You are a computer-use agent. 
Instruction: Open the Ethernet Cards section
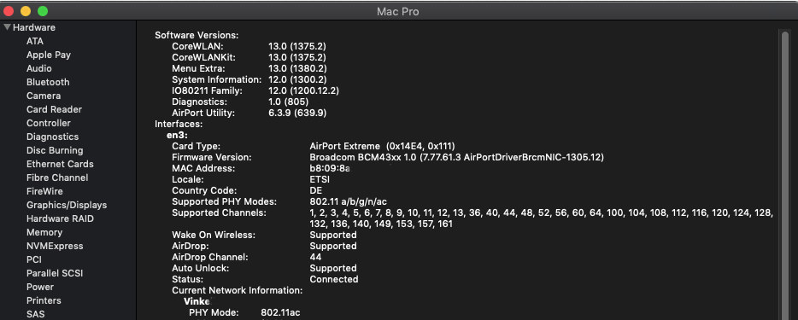click(x=60, y=164)
